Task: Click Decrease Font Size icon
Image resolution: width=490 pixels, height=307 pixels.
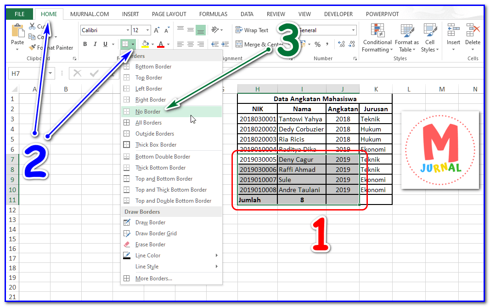Action: (167, 30)
